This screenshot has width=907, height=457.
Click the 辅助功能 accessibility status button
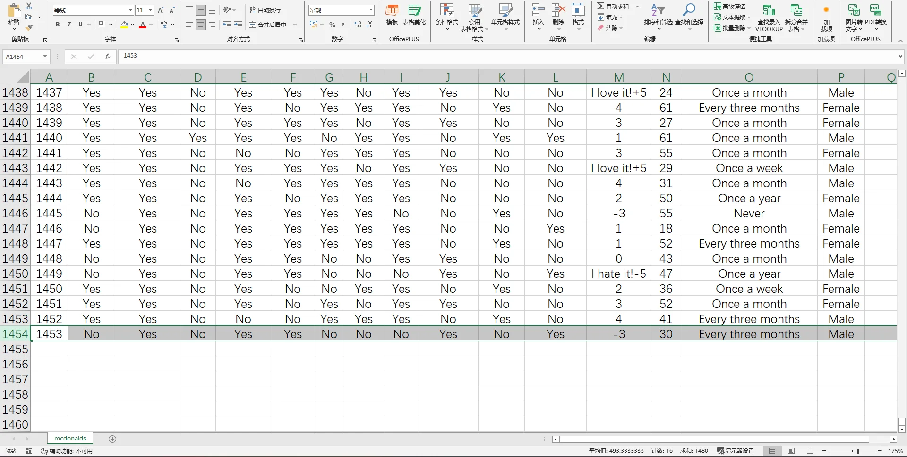pyautogui.click(x=67, y=451)
